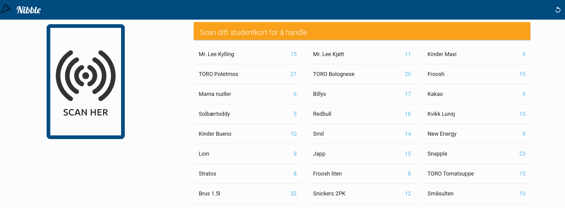Screen dimensions: 565x208
Task: Select Solbærtoddy from the products
Action: (247, 114)
